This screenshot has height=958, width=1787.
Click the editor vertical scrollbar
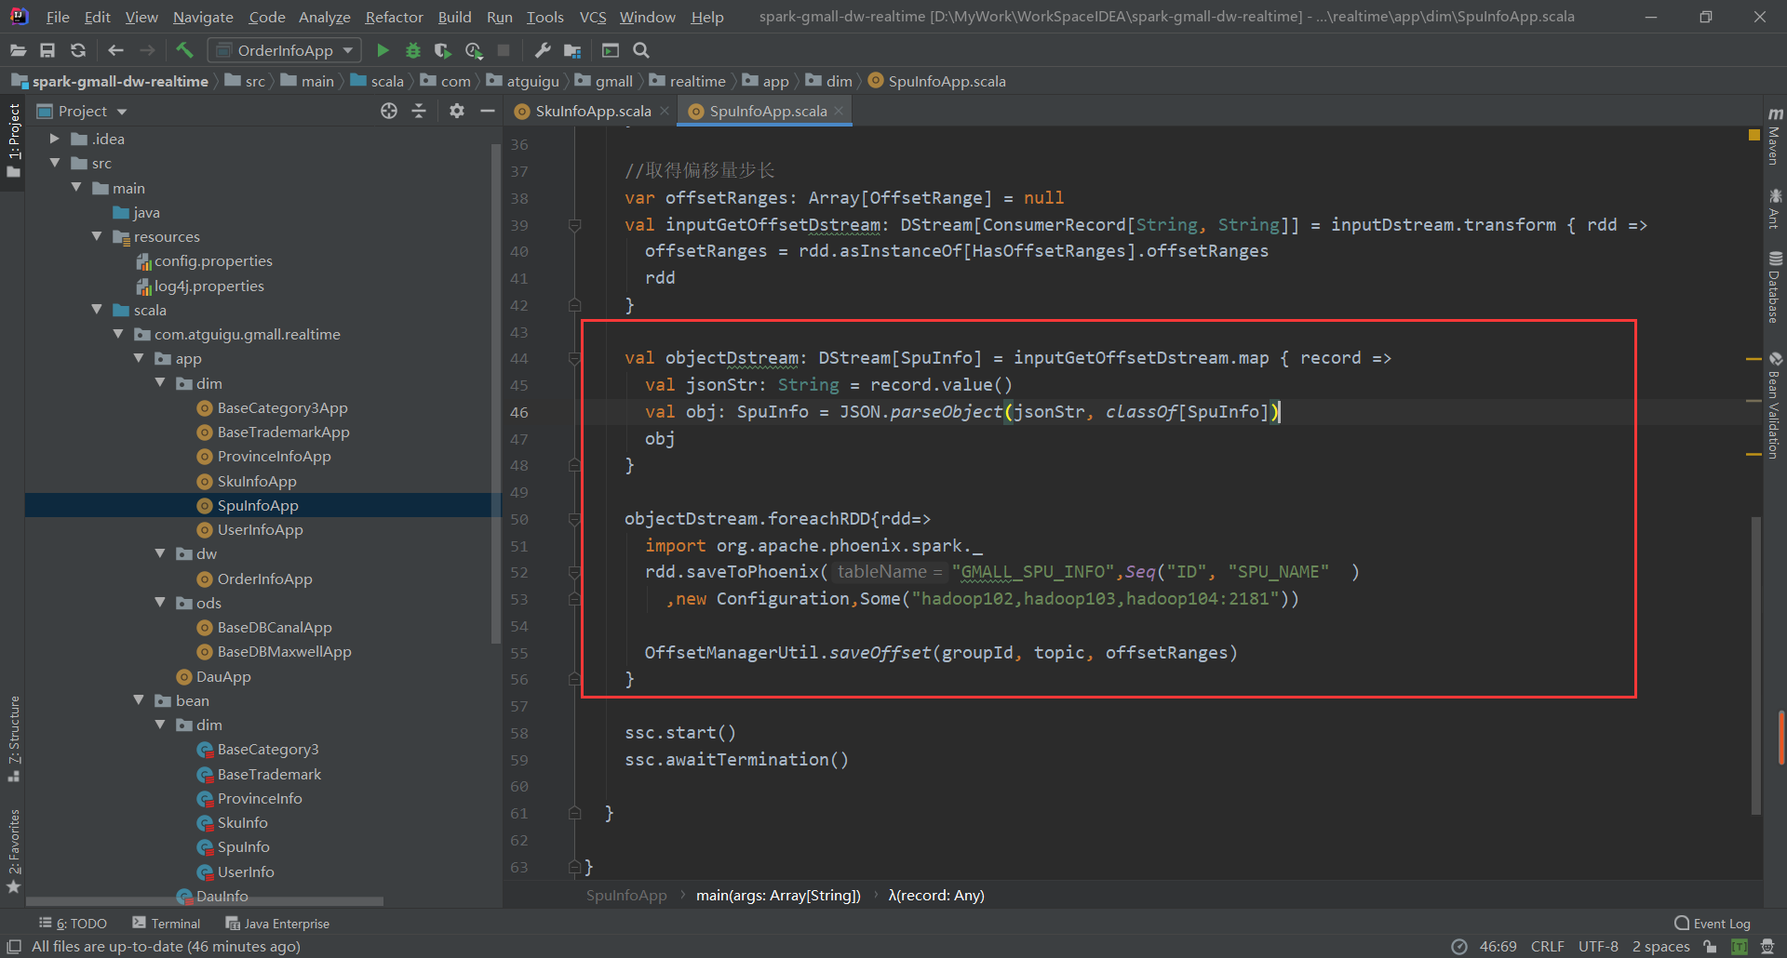point(1755,665)
